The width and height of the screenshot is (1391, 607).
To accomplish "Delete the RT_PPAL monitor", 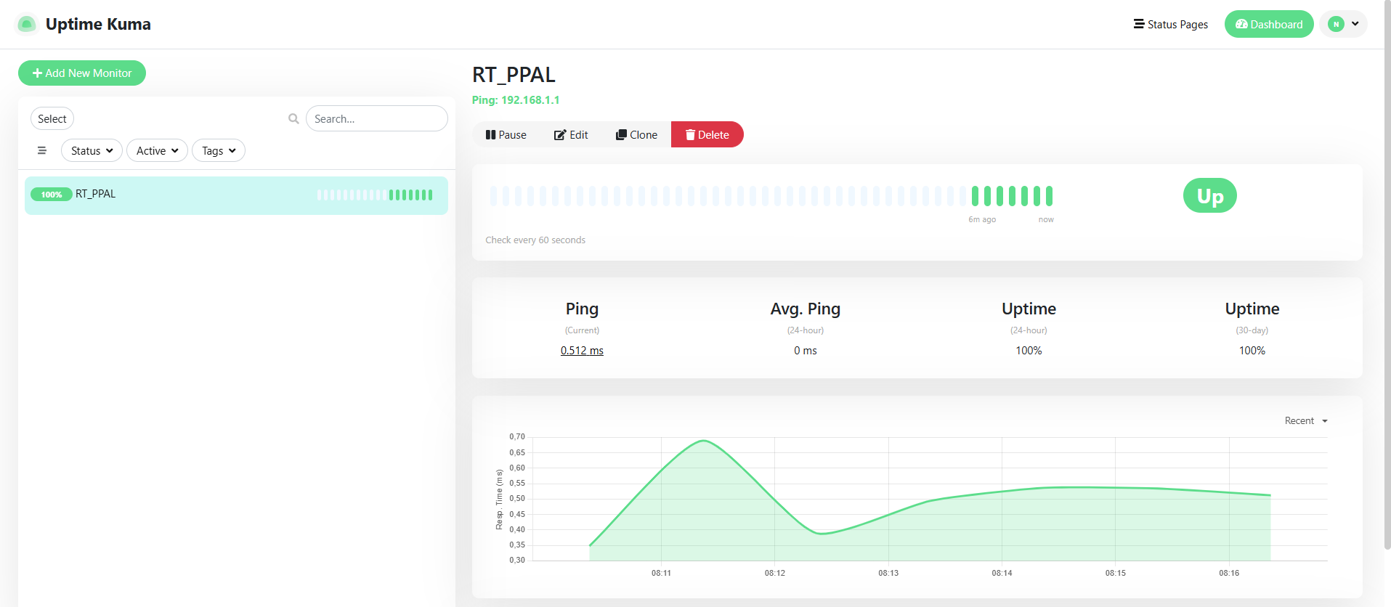I will (x=707, y=135).
